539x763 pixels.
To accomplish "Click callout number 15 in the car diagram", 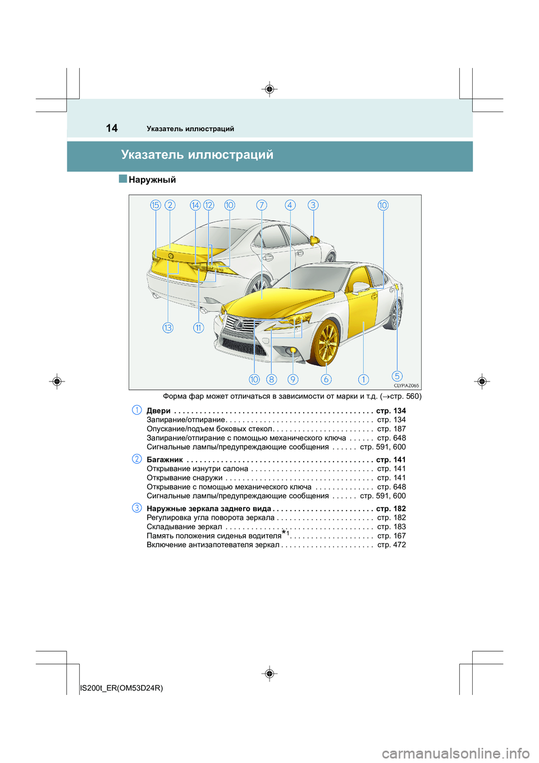I will (156, 205).
